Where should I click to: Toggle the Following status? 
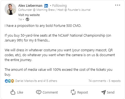point(59,6)
